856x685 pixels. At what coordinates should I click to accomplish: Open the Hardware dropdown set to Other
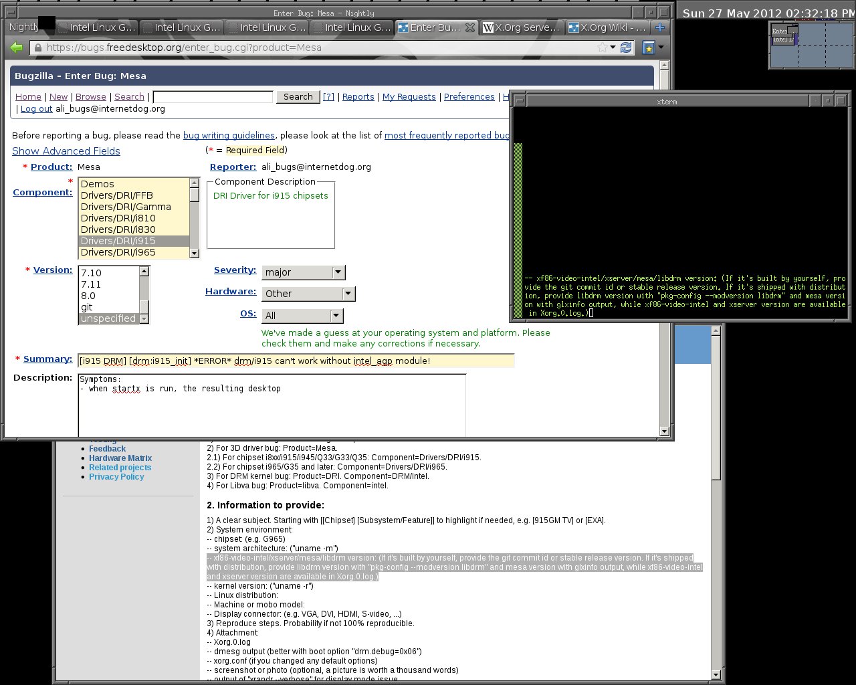point(347,294)
